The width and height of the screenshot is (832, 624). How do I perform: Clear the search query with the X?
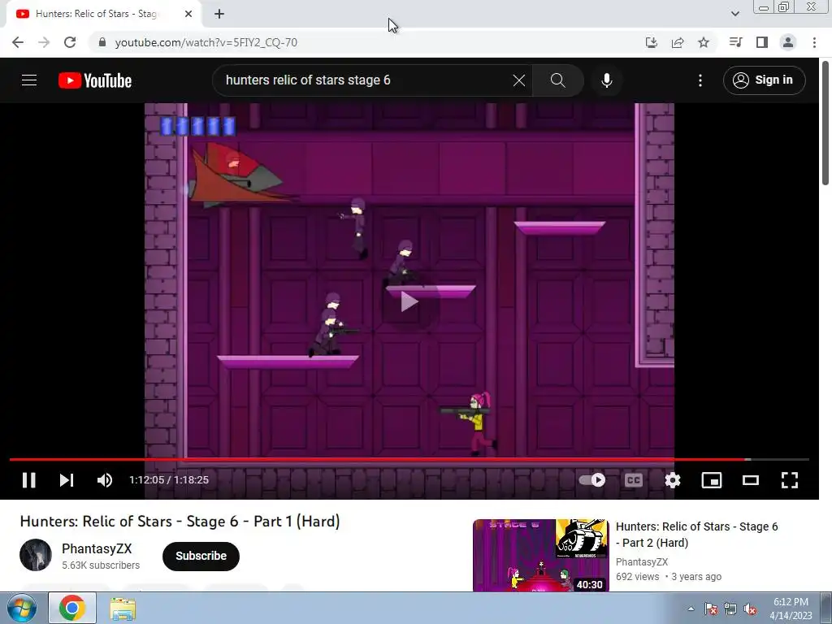[519, 80]
